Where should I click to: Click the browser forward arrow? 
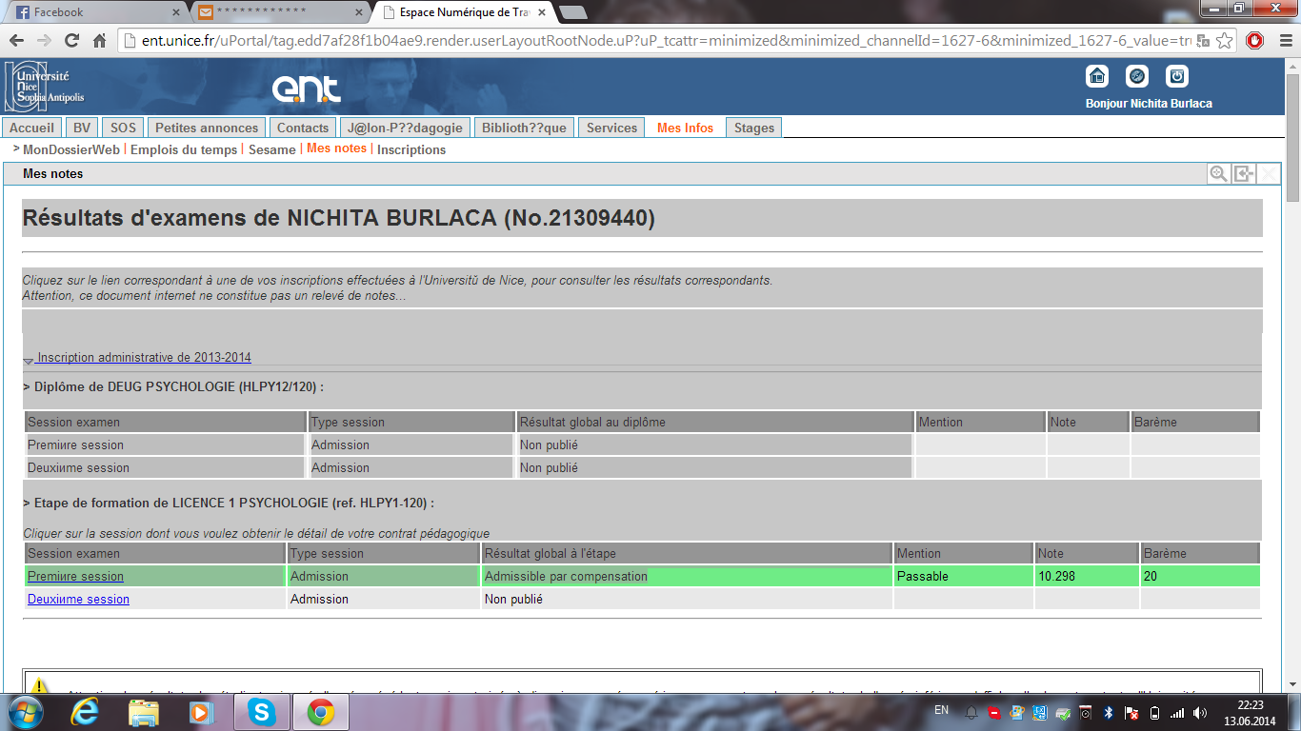44,41
